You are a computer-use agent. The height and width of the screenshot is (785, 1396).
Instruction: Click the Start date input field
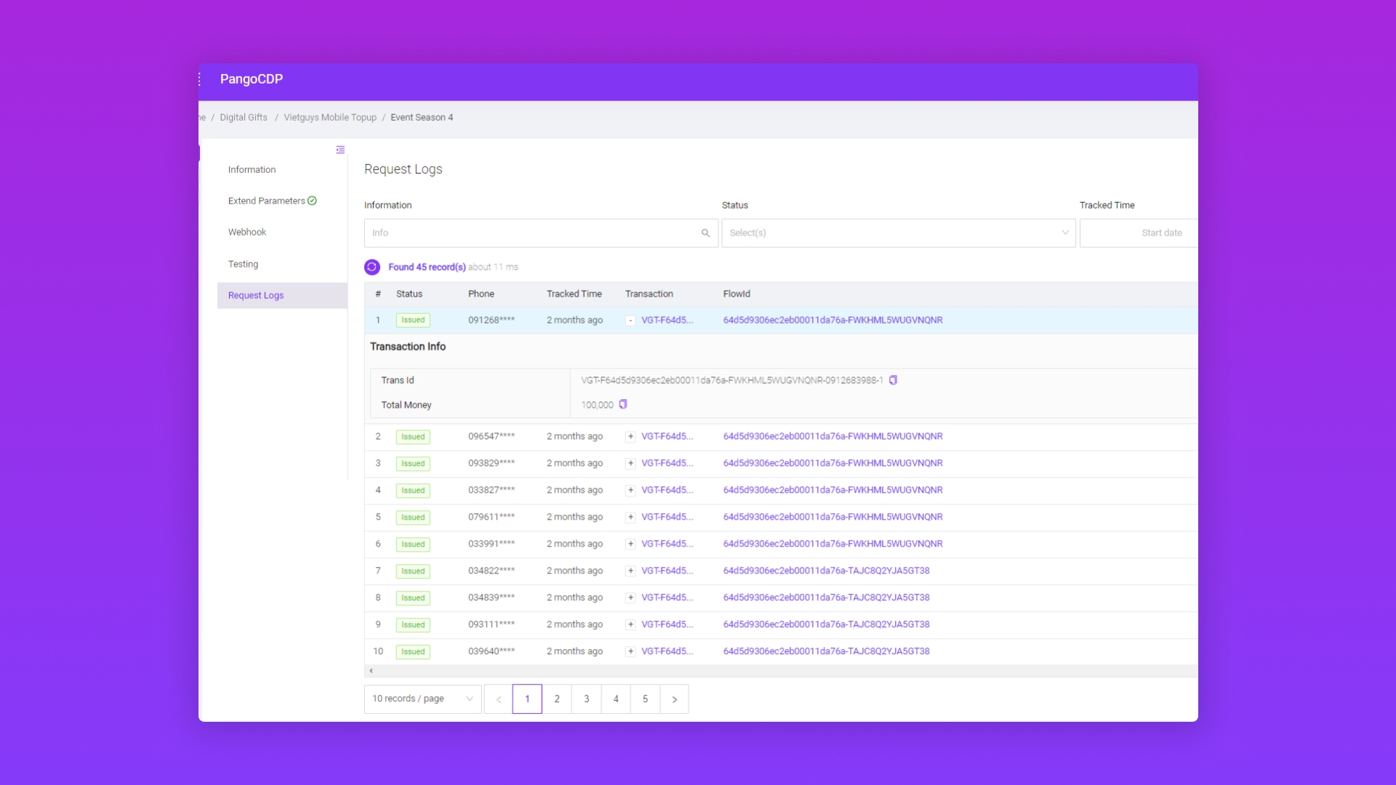[x=1160, y=233]
